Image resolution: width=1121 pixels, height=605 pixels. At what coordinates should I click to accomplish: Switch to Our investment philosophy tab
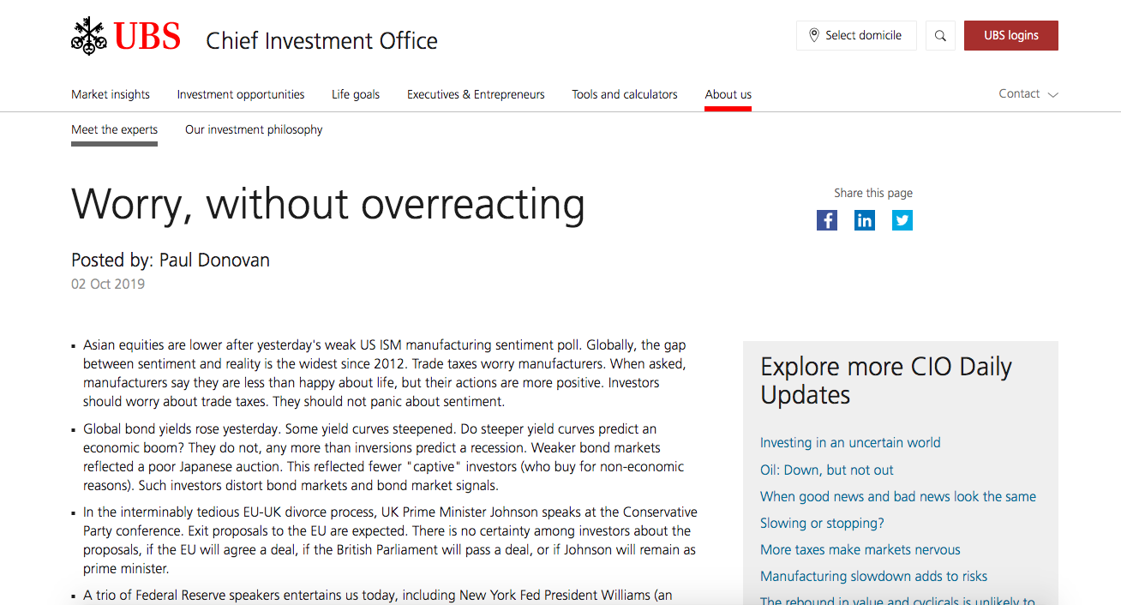[254, 130]
